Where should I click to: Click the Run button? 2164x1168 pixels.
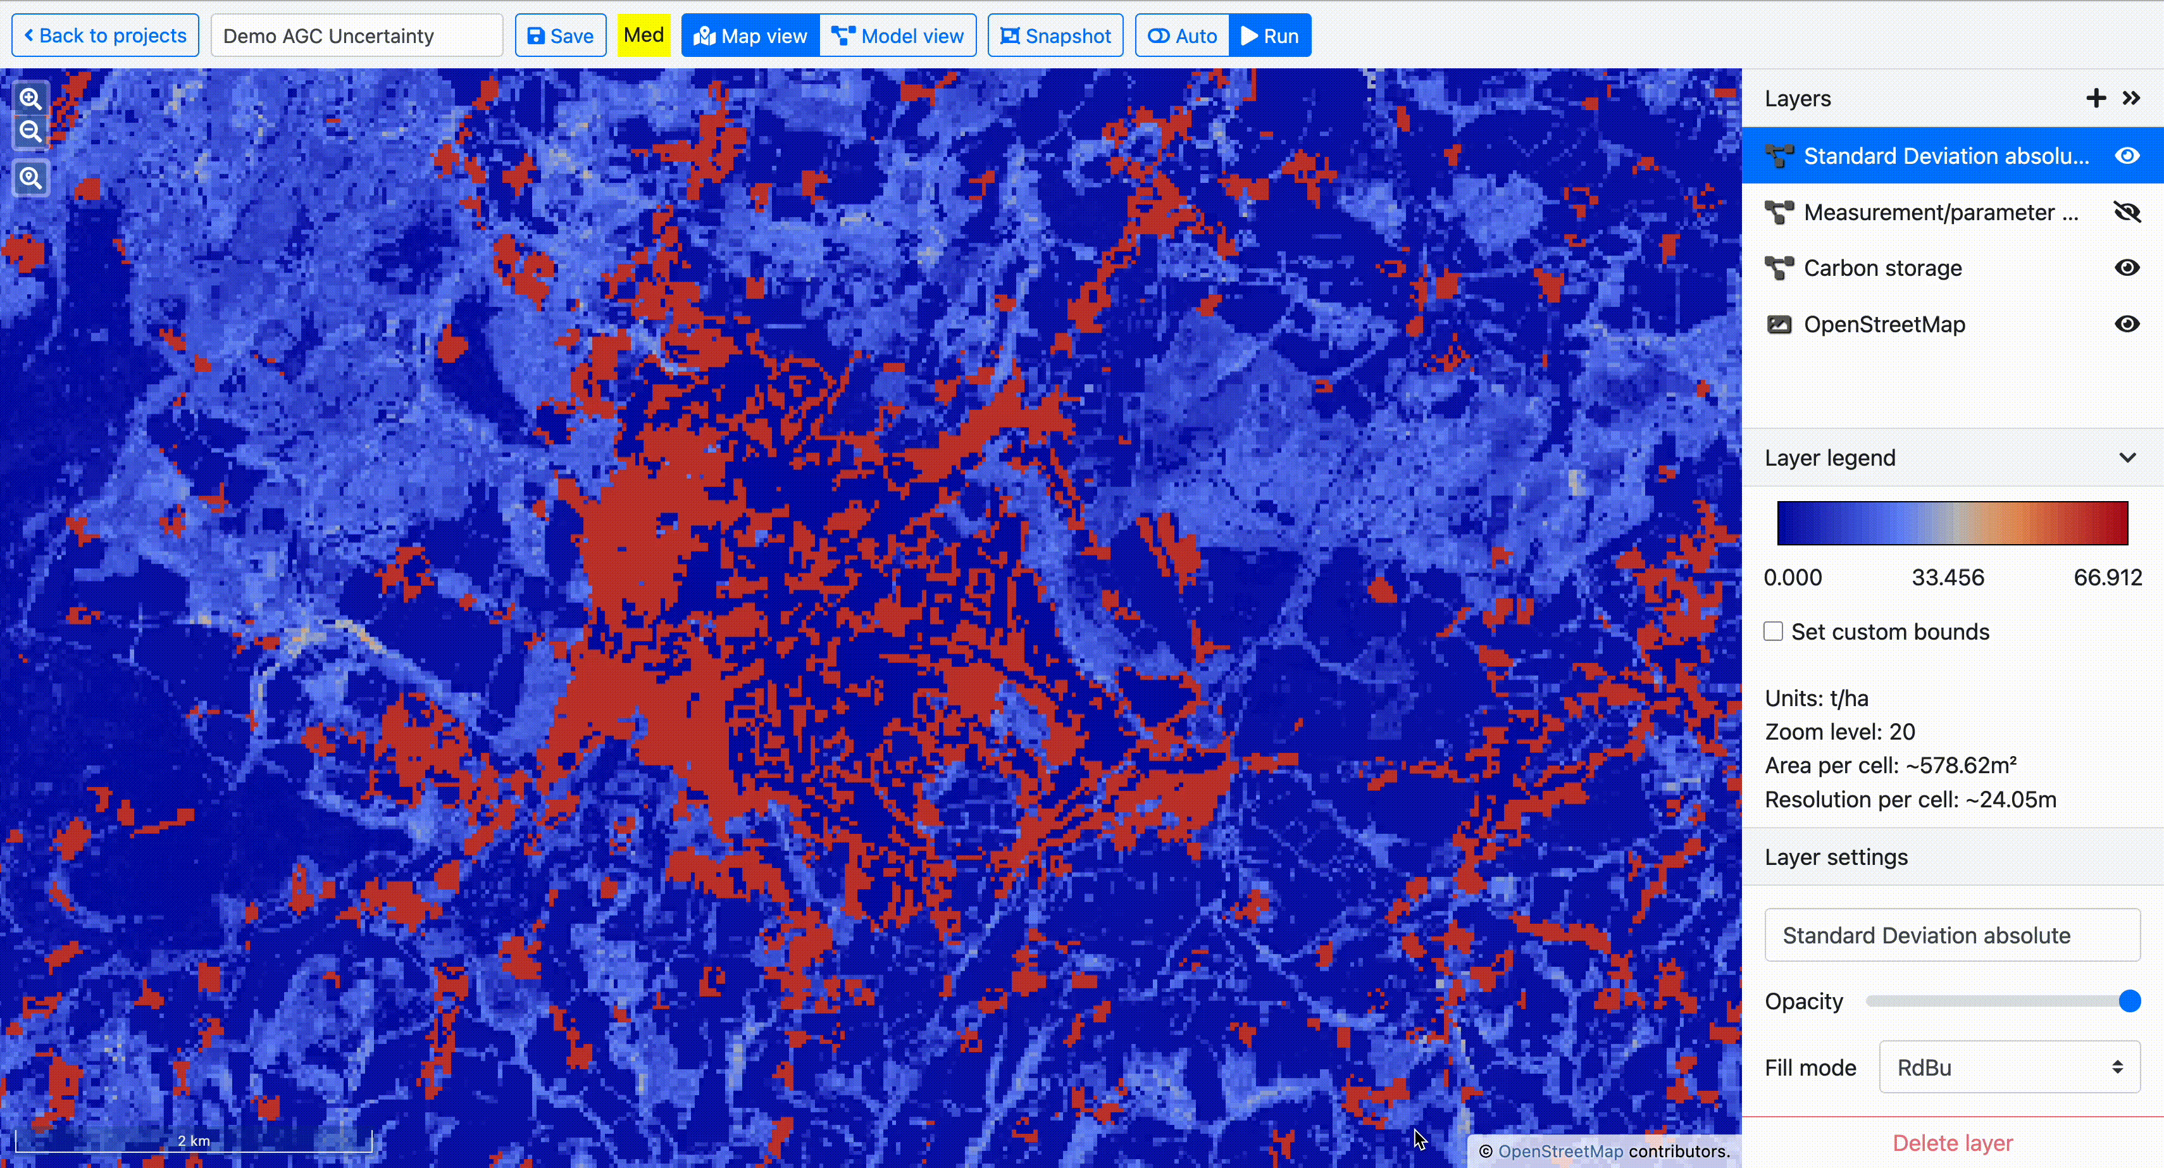tap(1269, 36)
